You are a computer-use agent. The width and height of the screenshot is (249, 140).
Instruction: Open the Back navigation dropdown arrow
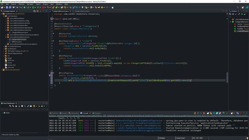(104, 7)
